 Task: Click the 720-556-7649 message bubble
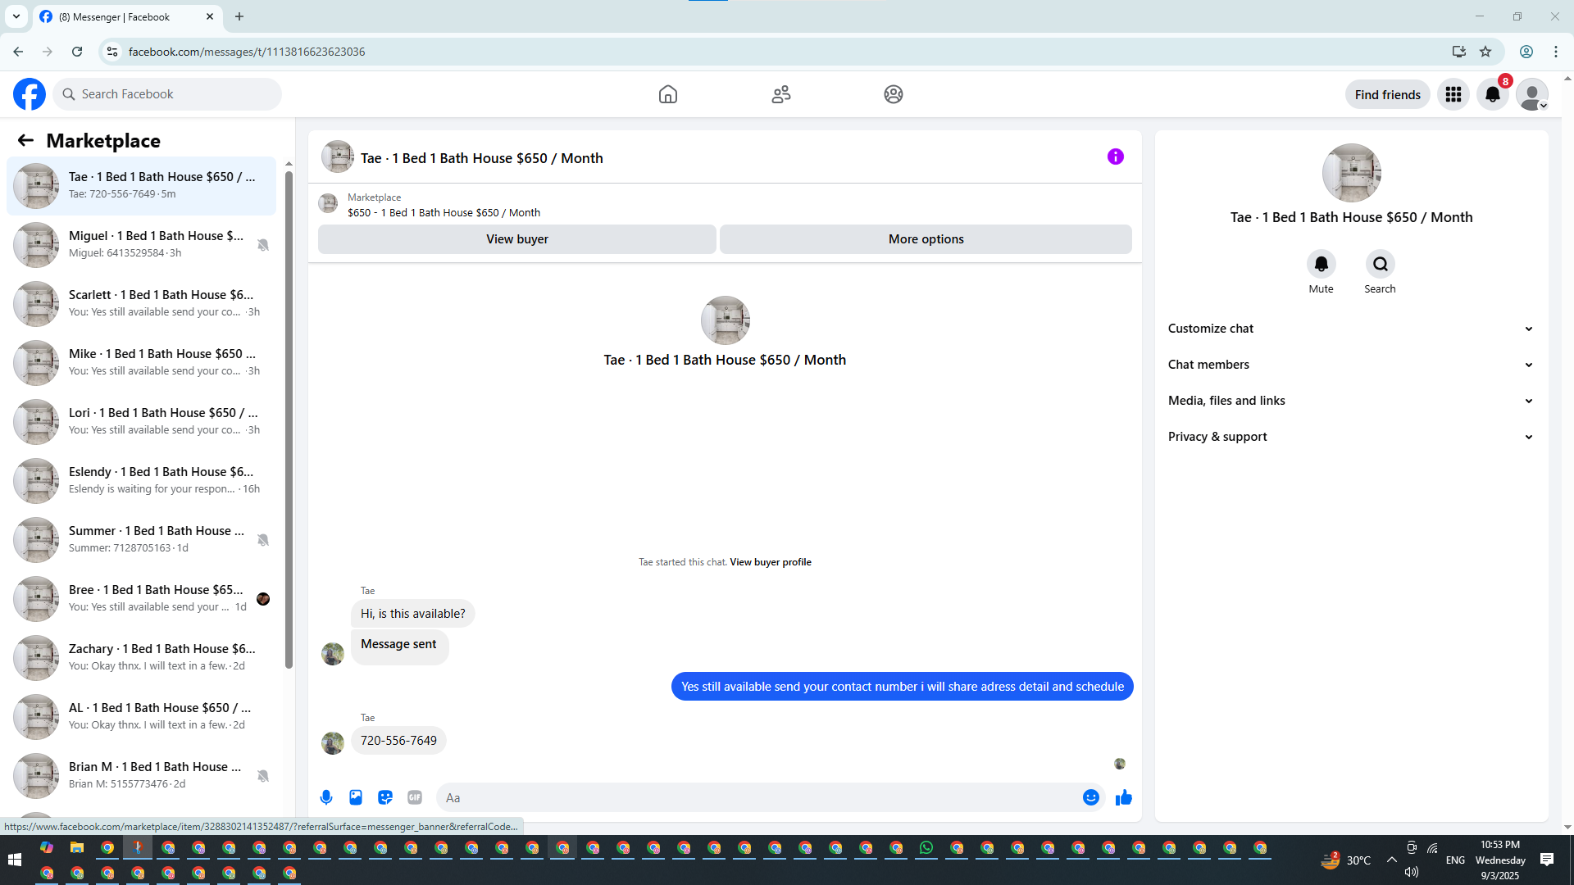(x=398, y=741)
